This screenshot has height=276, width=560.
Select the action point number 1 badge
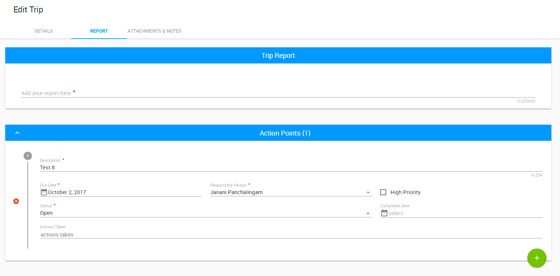tap(27, 155)
